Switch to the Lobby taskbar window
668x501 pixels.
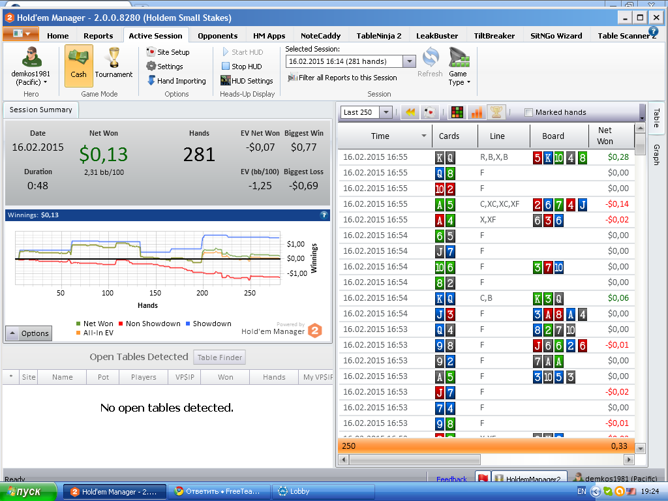tap(324, 492)
